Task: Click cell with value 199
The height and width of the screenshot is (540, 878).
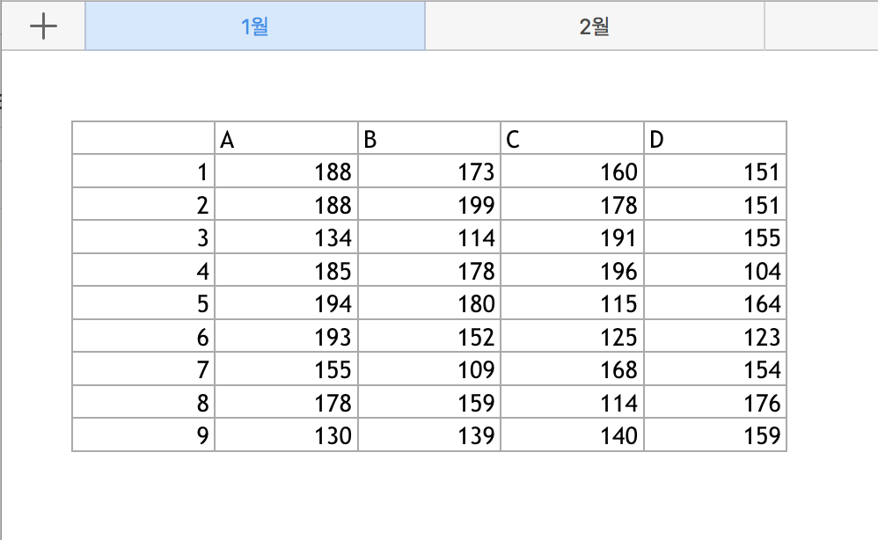Action: (429, 204)
